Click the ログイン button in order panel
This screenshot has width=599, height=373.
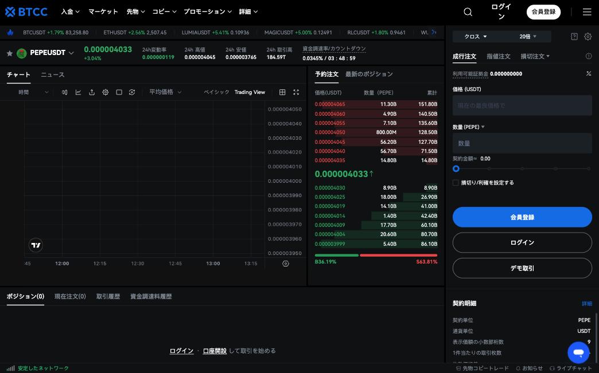(522, 242)
